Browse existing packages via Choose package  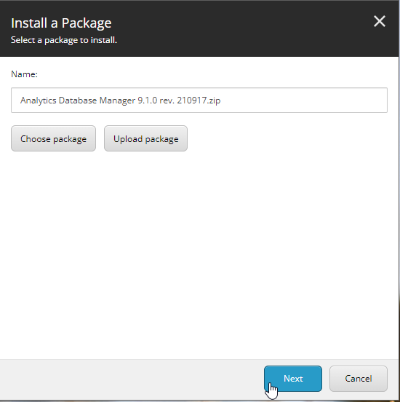tap(53, 138)
